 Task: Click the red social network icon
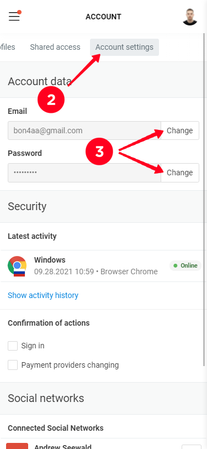tap(17, 446)
